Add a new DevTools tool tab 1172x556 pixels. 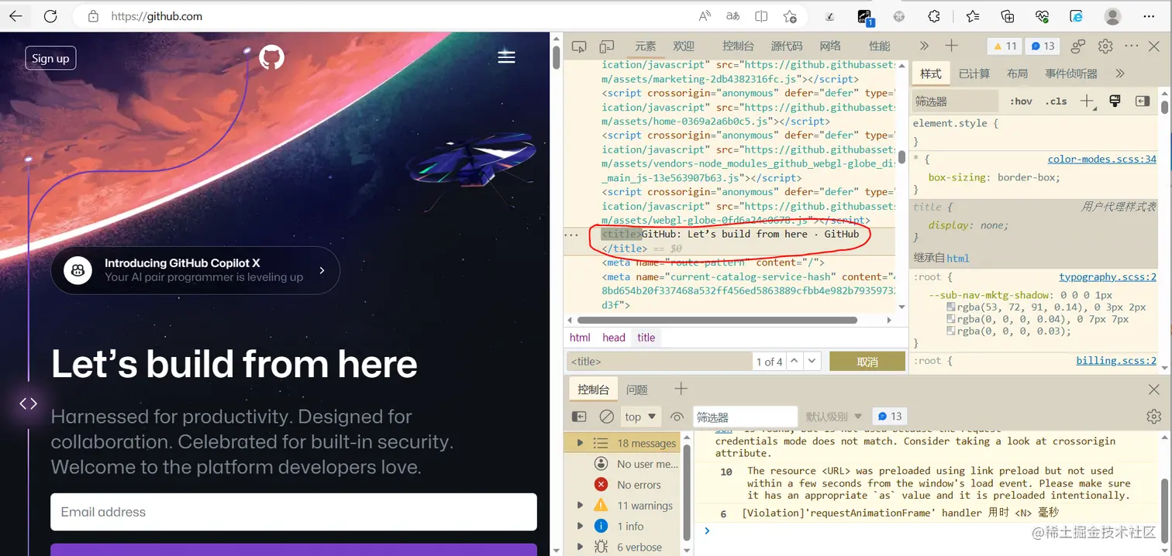tap(952, 46)
